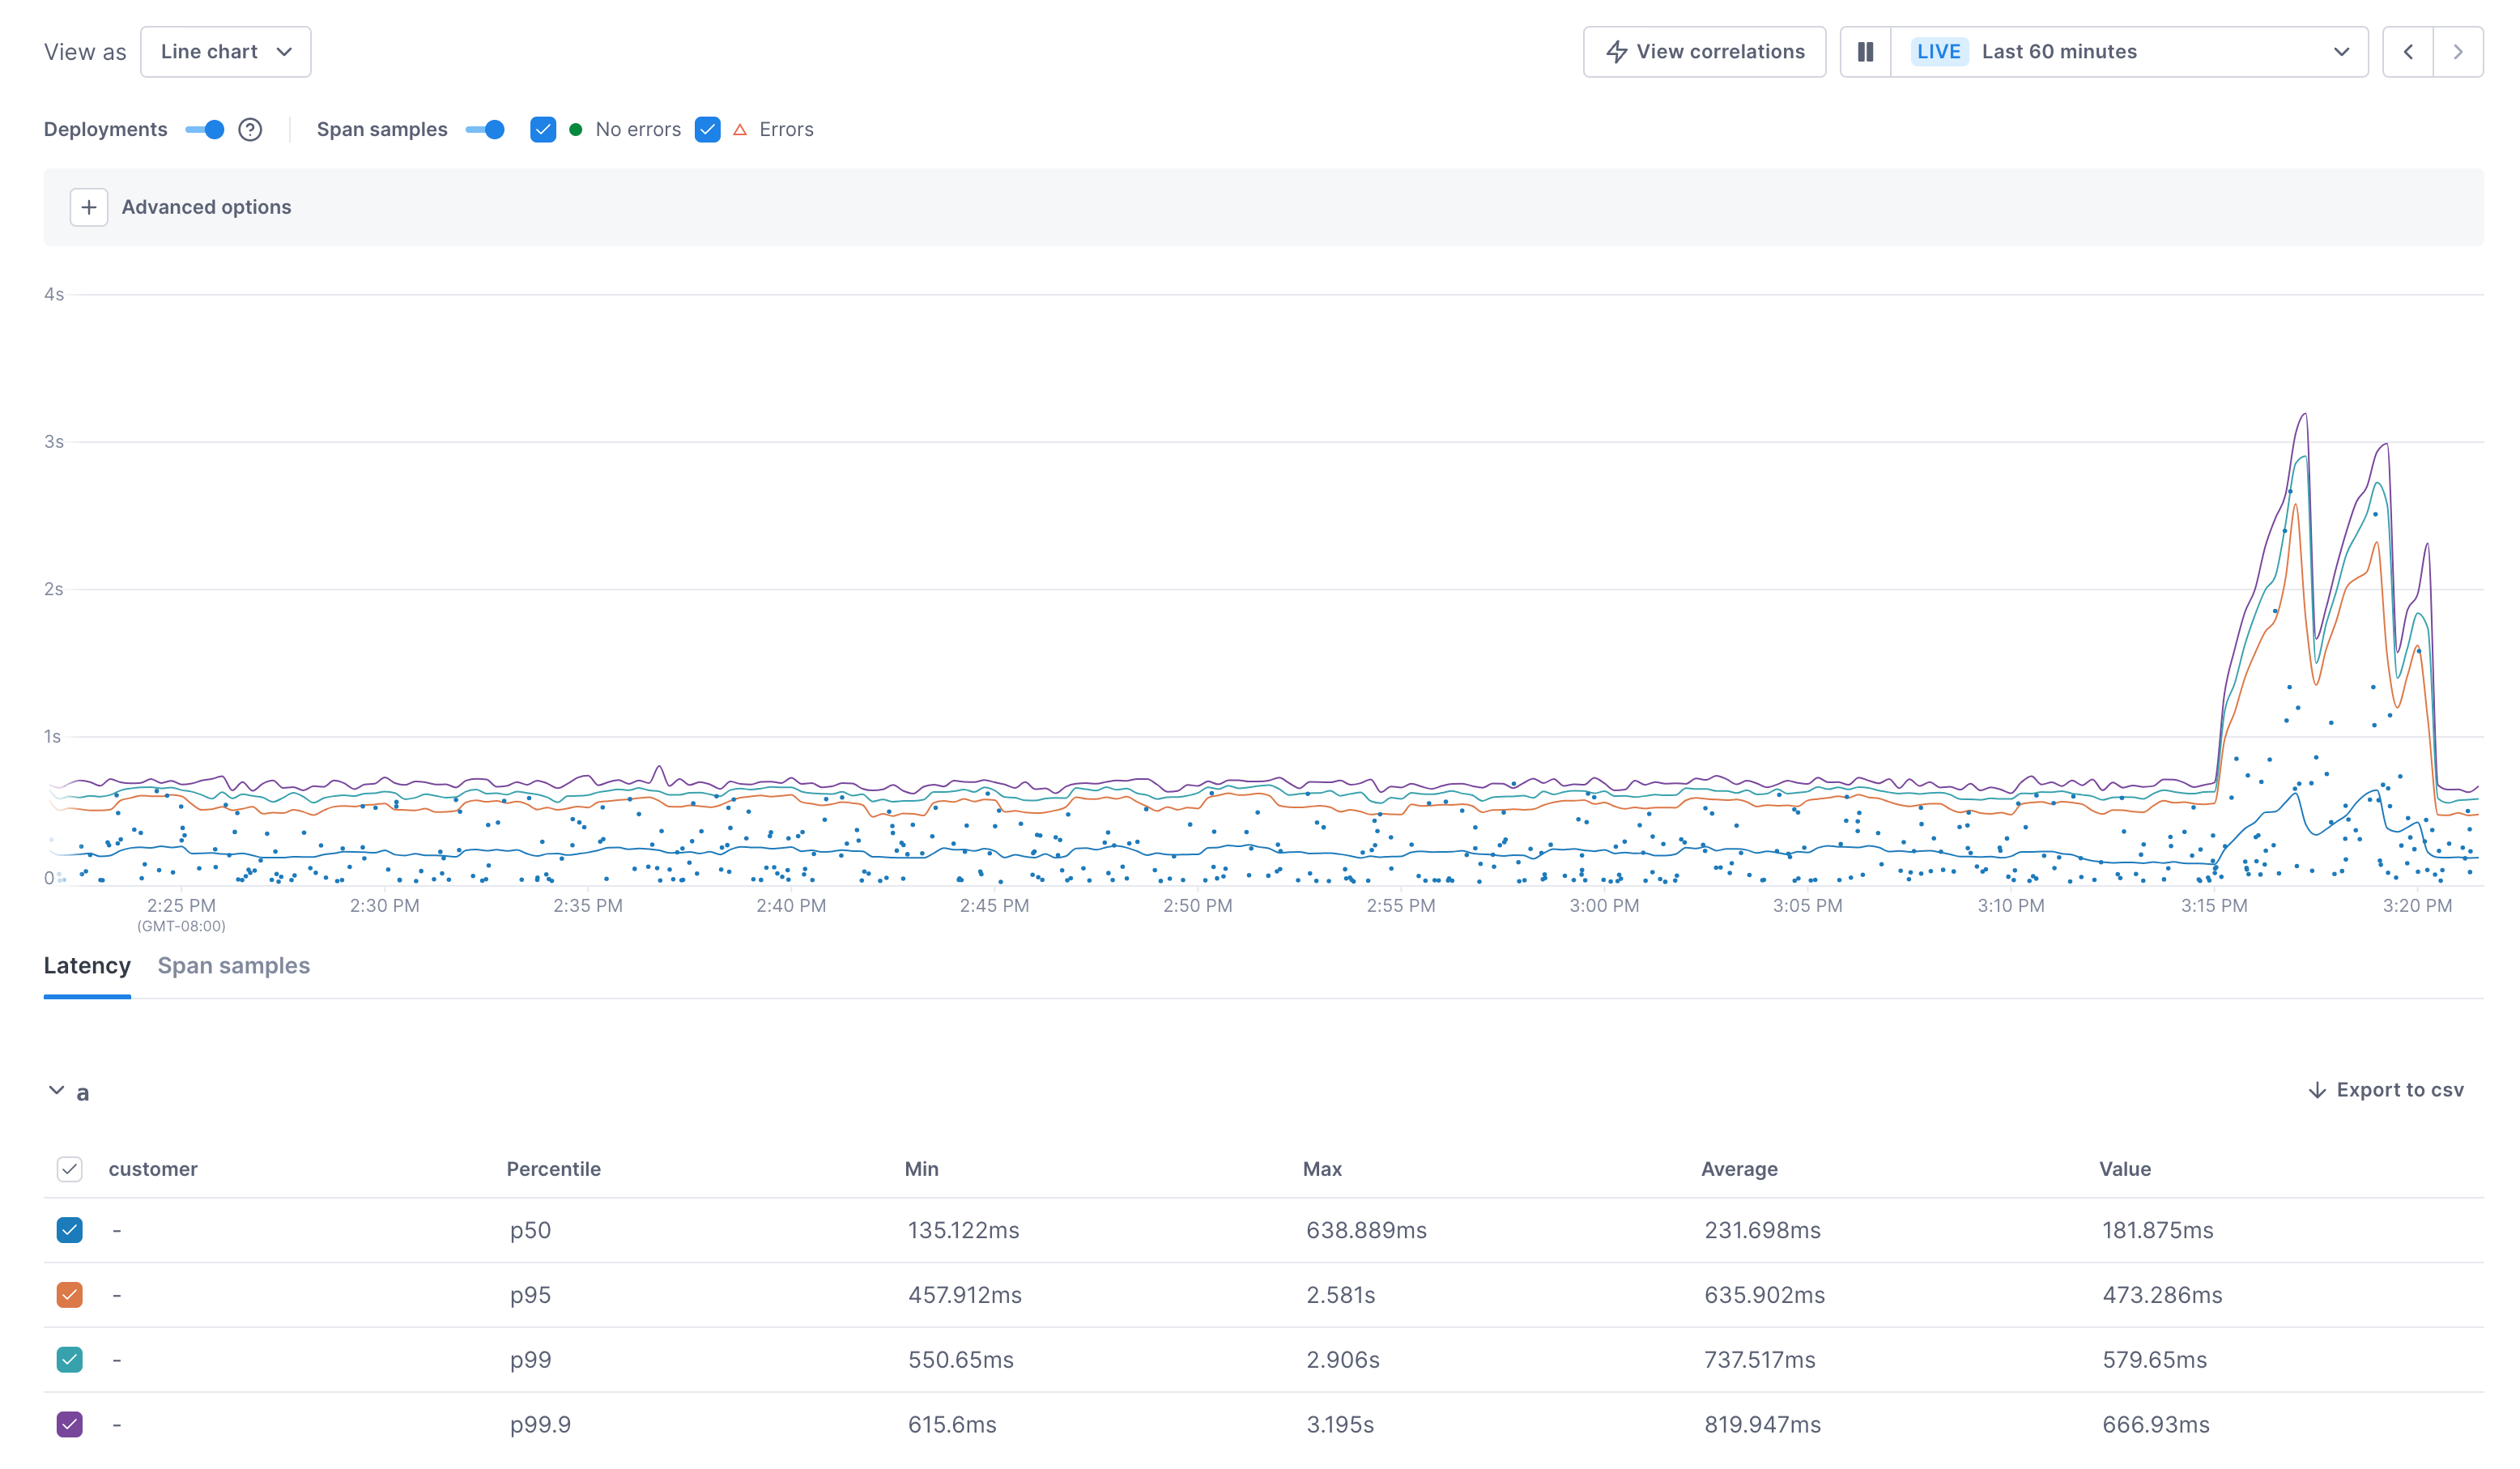Uncheck the Errors span samples checkbox
This screenshot has height=1469, width=2520.
pyautogui.click(x=707, y=130)
